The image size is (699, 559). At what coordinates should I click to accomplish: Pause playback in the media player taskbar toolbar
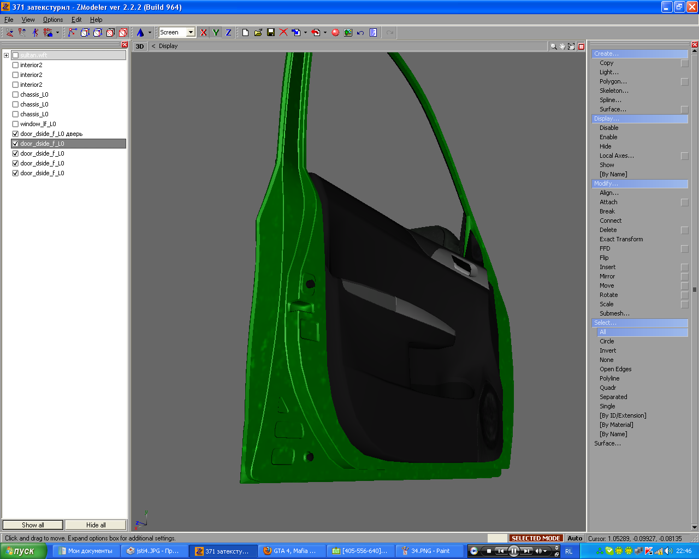click(x=513, y=551)
